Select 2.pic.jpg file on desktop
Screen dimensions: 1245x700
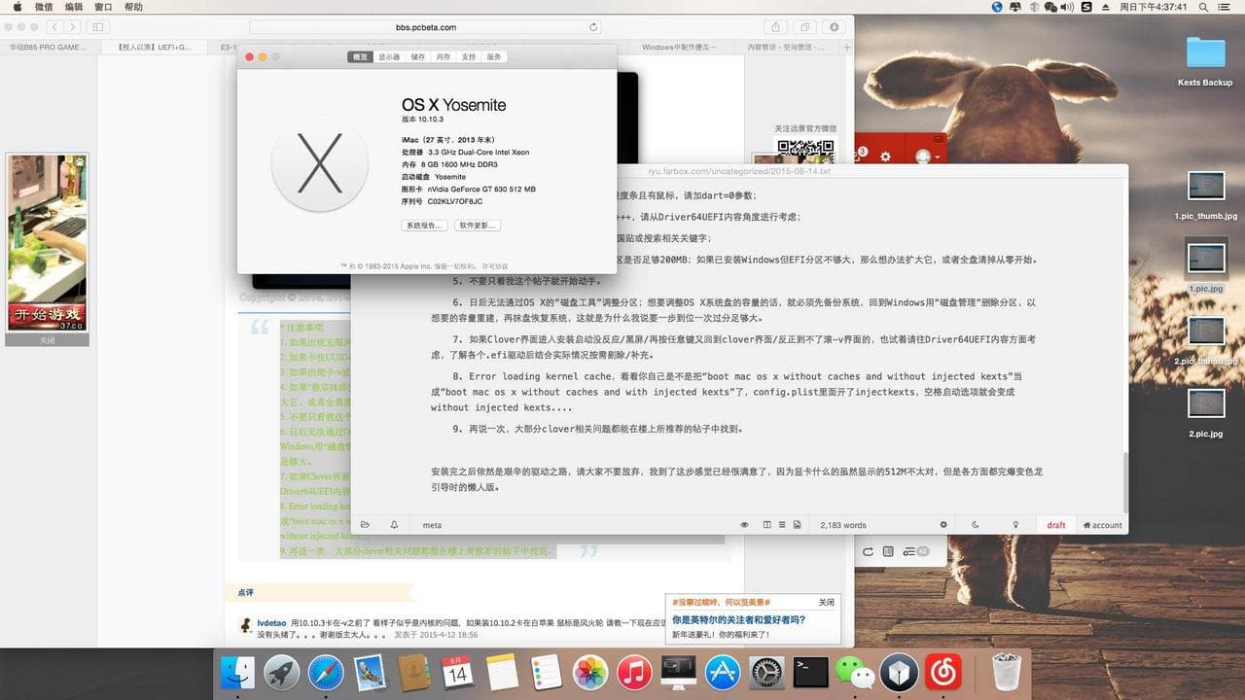[x=1206, y=414]
